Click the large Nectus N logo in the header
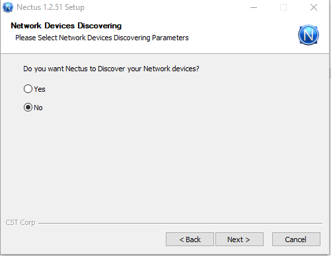This screenshot has height=256, width=331. pyautogui.click(x=309, y=35)
